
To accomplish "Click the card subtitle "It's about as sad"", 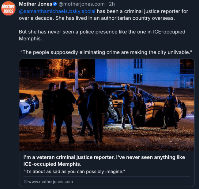I will click(x=74, y=172).
